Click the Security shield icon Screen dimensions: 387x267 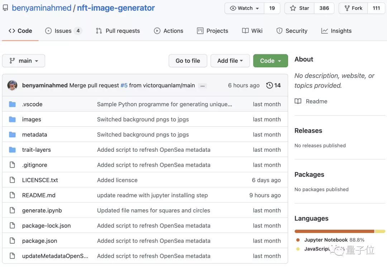click(279, 31)
